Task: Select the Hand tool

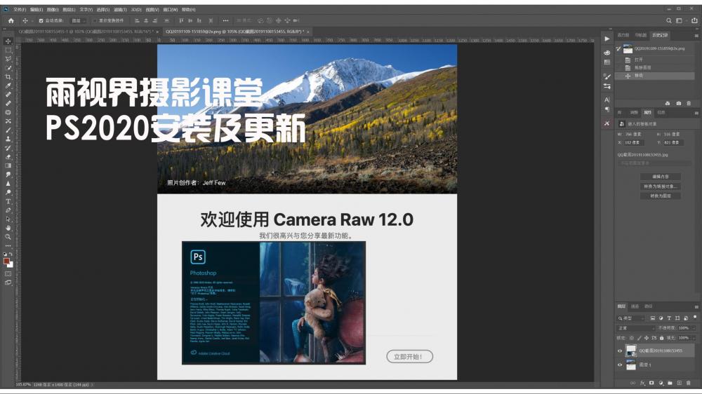Action: (x=8, y=228)
